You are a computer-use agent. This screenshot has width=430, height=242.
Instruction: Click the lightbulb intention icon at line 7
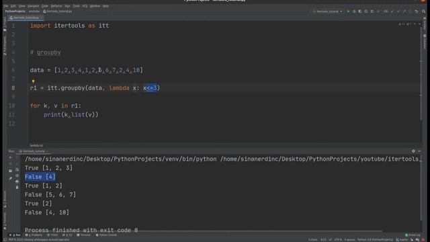point(33,81)
